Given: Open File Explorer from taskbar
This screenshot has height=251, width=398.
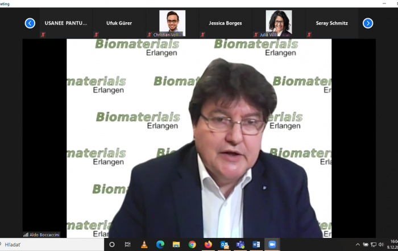Looking at the screenshot, I should click(x=176, y=245).
